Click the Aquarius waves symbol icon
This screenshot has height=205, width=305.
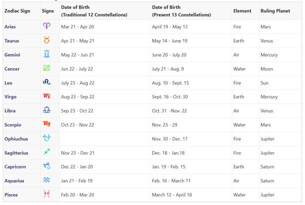point(46,180)
